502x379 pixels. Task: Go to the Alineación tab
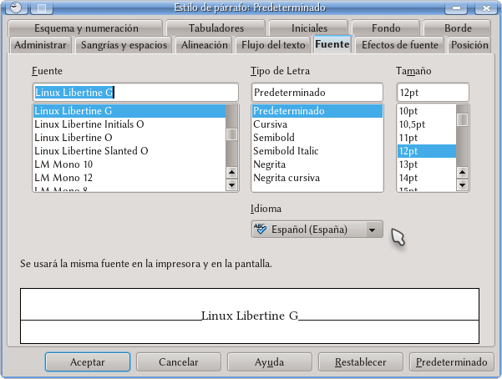[204, 45]
